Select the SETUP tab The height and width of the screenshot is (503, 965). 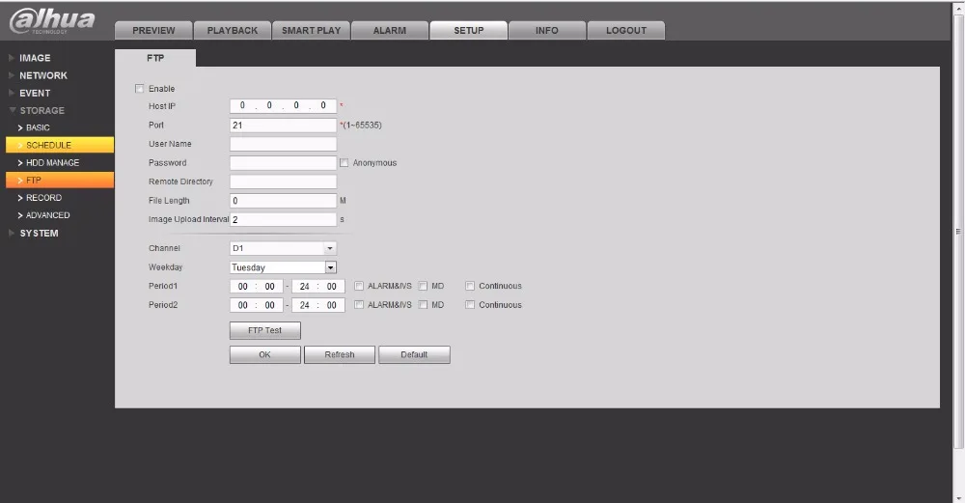tap(468, 30)
